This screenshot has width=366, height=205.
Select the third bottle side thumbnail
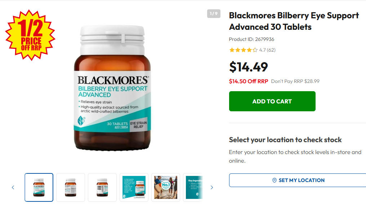[x=102, y=187]
